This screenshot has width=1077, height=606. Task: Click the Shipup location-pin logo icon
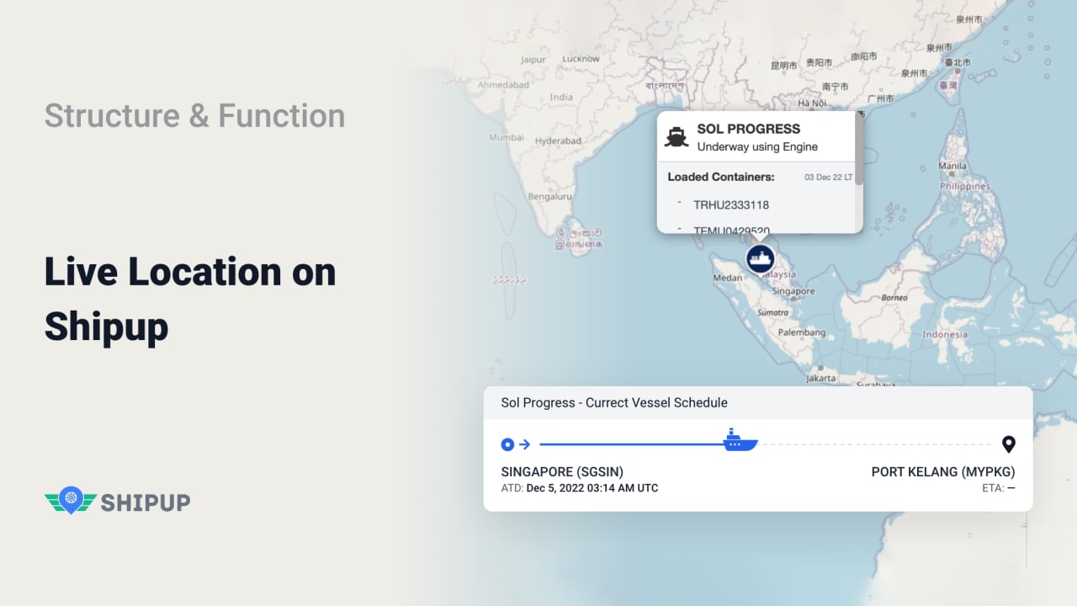pyautogui.click(x=71, y=500)
